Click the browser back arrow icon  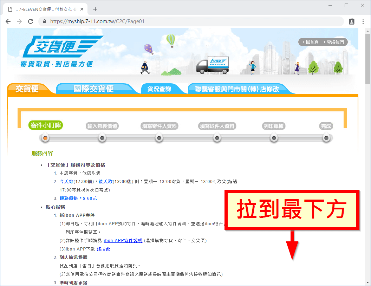coord(8,21)
